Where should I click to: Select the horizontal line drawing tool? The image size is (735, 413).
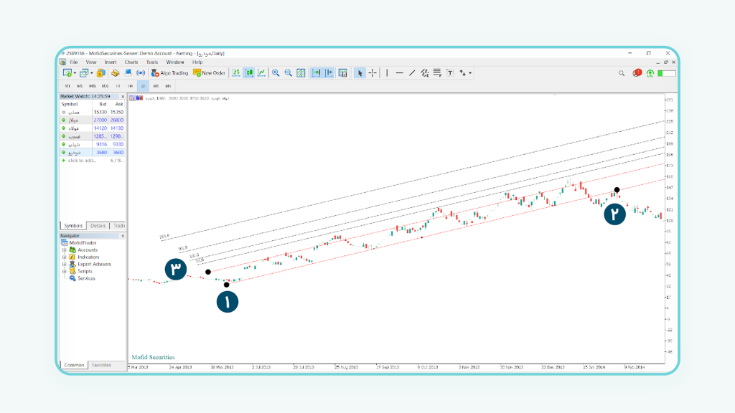[399, 73]
